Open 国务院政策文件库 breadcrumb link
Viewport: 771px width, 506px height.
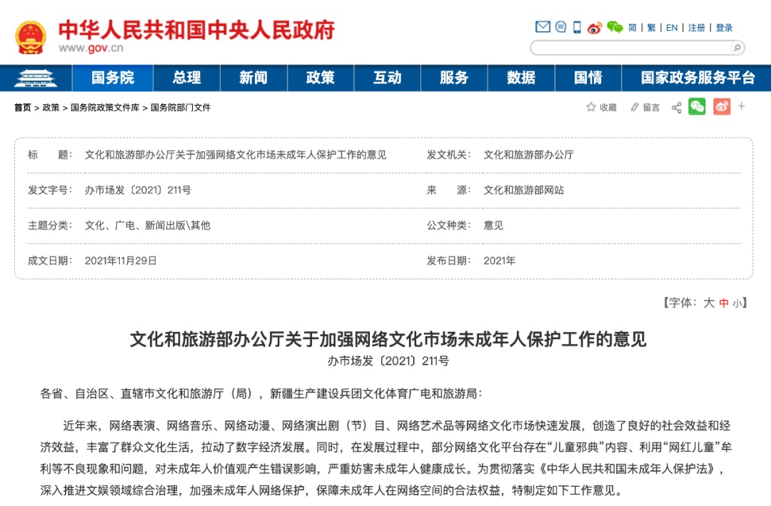105,108
